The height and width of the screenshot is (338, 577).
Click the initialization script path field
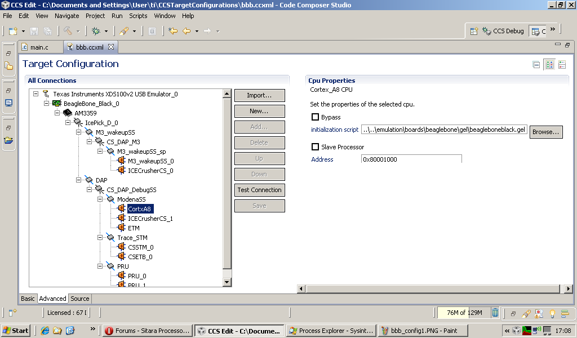pos(444,130)
